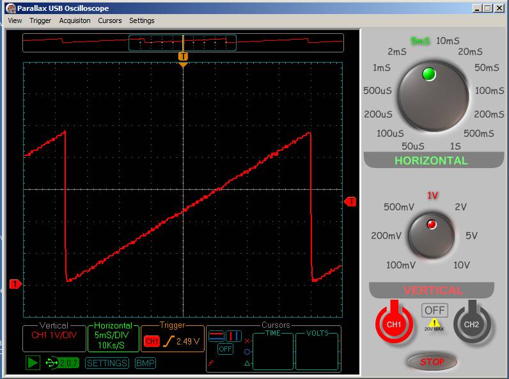Select the 100mS horizontal timebase

[x=490, y=91]
